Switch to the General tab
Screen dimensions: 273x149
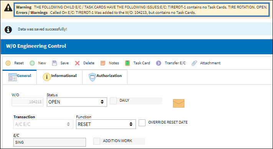tap(20, 77)
